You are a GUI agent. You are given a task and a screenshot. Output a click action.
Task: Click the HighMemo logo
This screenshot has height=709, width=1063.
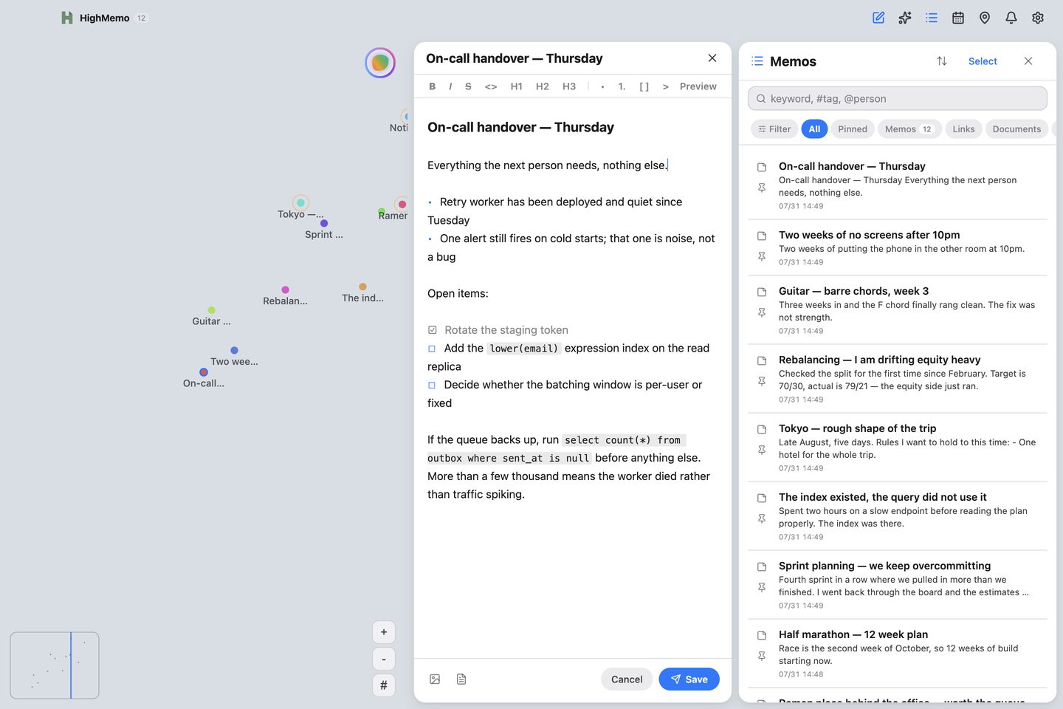[x=67, y=18]
